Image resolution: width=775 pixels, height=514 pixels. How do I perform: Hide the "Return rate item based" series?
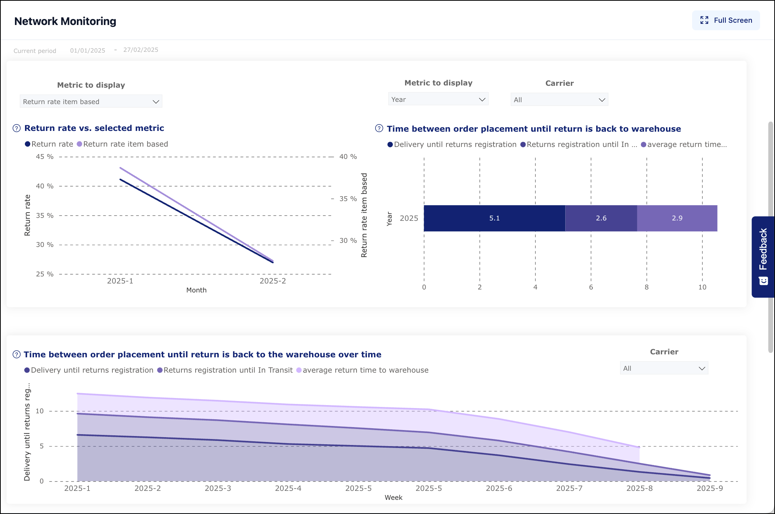point(123,144)
